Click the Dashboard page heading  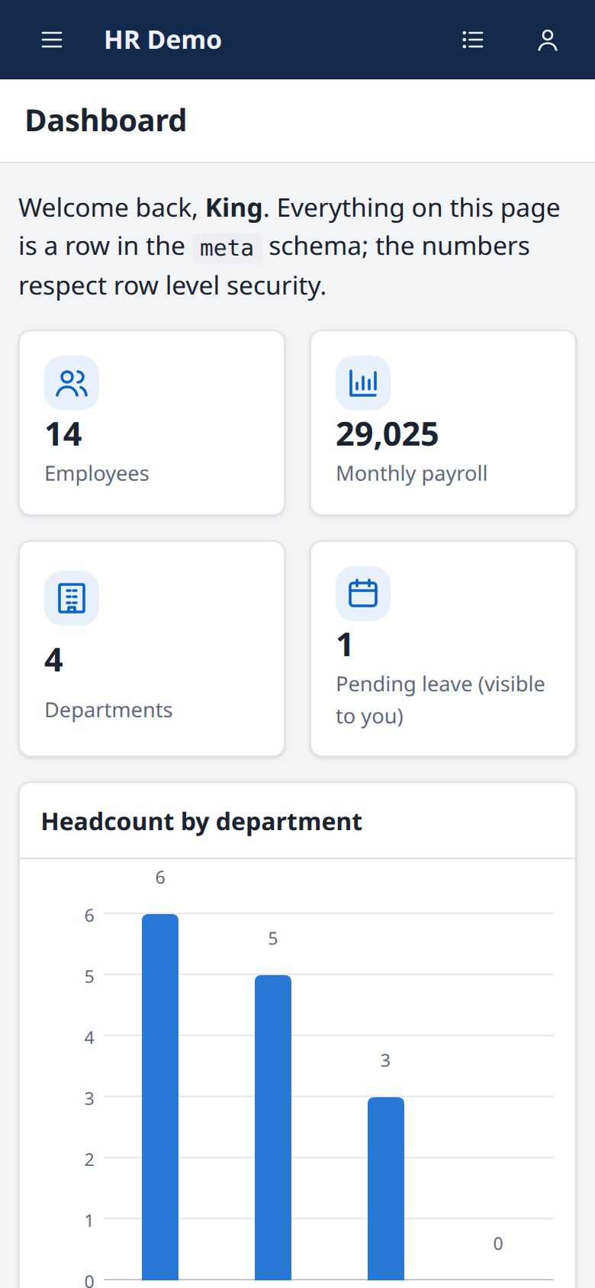coord(106,121)
